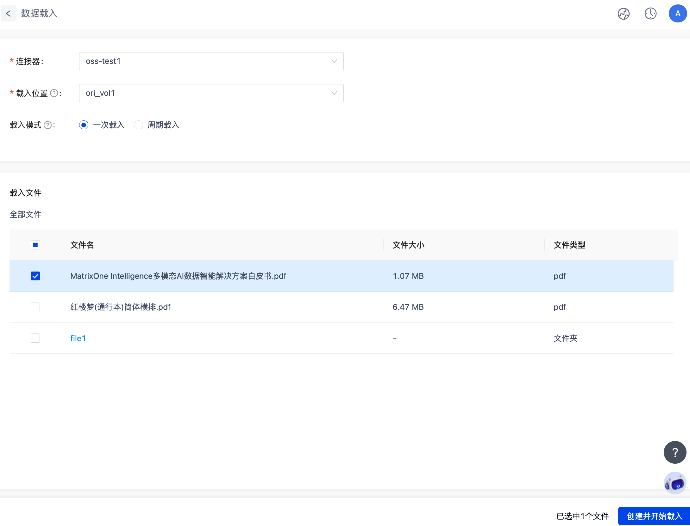Toggle the select-all header checkbox
This screenshot has height=526, width=690.
(x=35, y=245)
